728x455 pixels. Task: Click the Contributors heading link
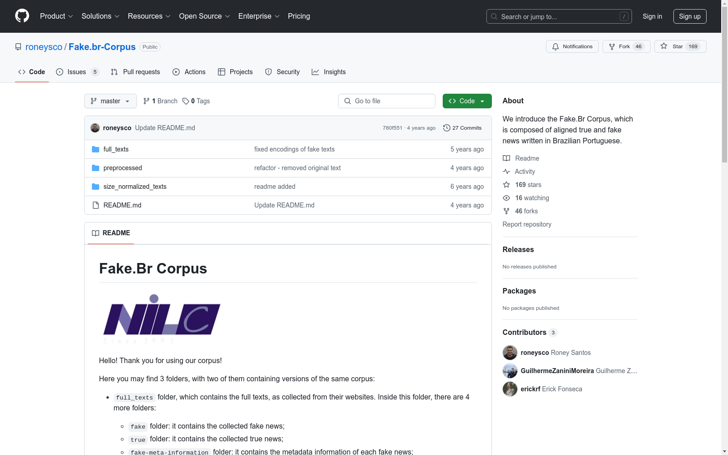[530, 332]
